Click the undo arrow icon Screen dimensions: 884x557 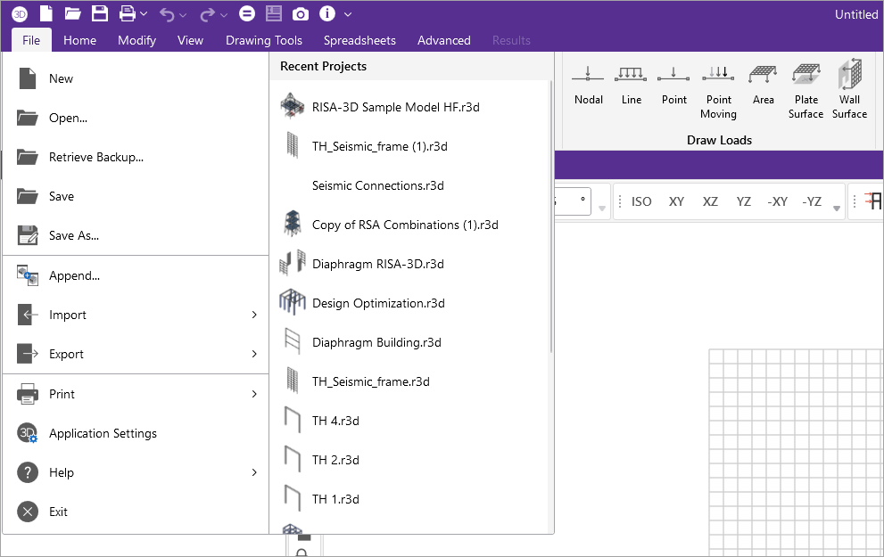click(167, 14)
